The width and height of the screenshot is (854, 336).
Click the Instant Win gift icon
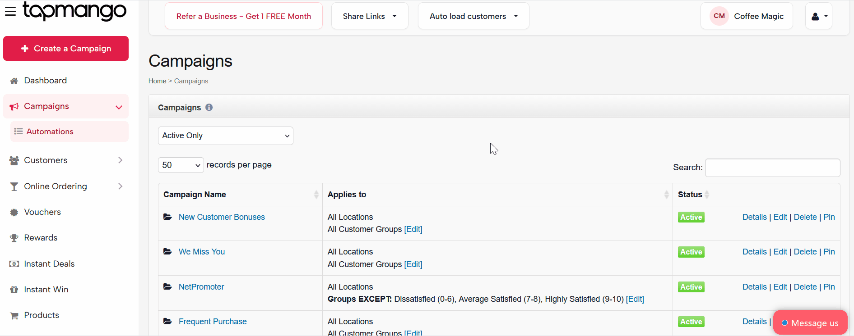(x=14, y=290)
